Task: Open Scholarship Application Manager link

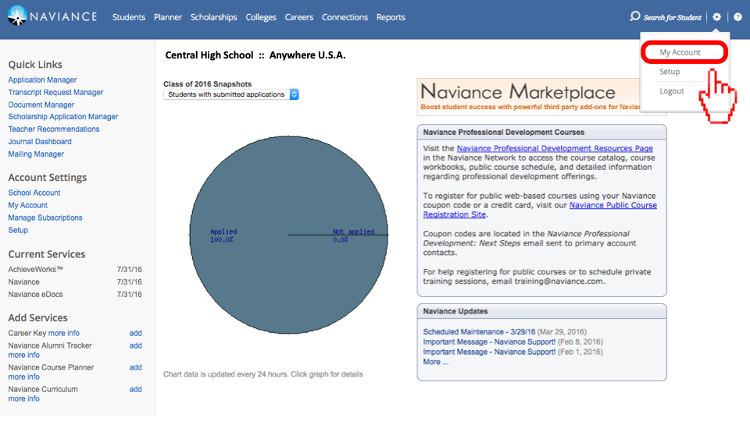Action: 63,116
